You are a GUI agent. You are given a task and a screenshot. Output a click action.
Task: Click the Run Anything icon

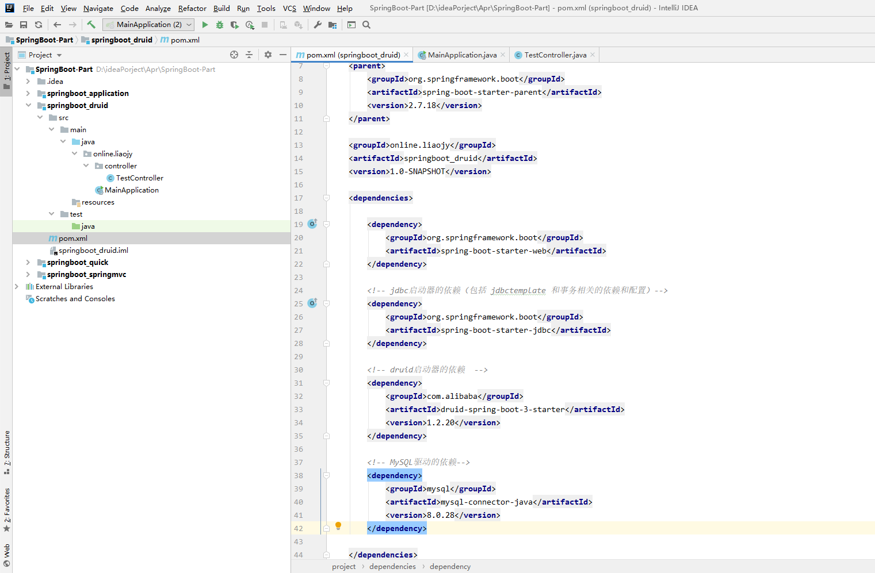[351, 25]
